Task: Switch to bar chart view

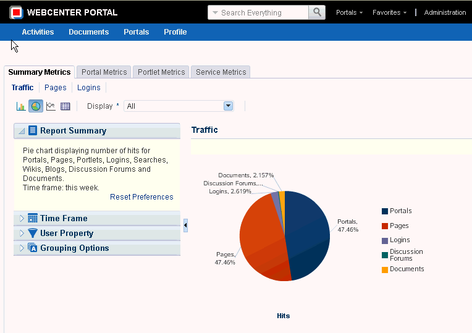Action: coord(21,106)
